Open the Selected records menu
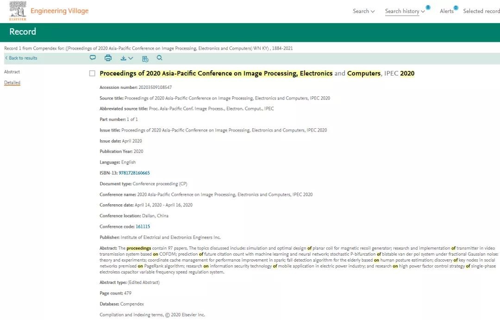Viewport: 500px width, 320px height. tap(481, 11)
